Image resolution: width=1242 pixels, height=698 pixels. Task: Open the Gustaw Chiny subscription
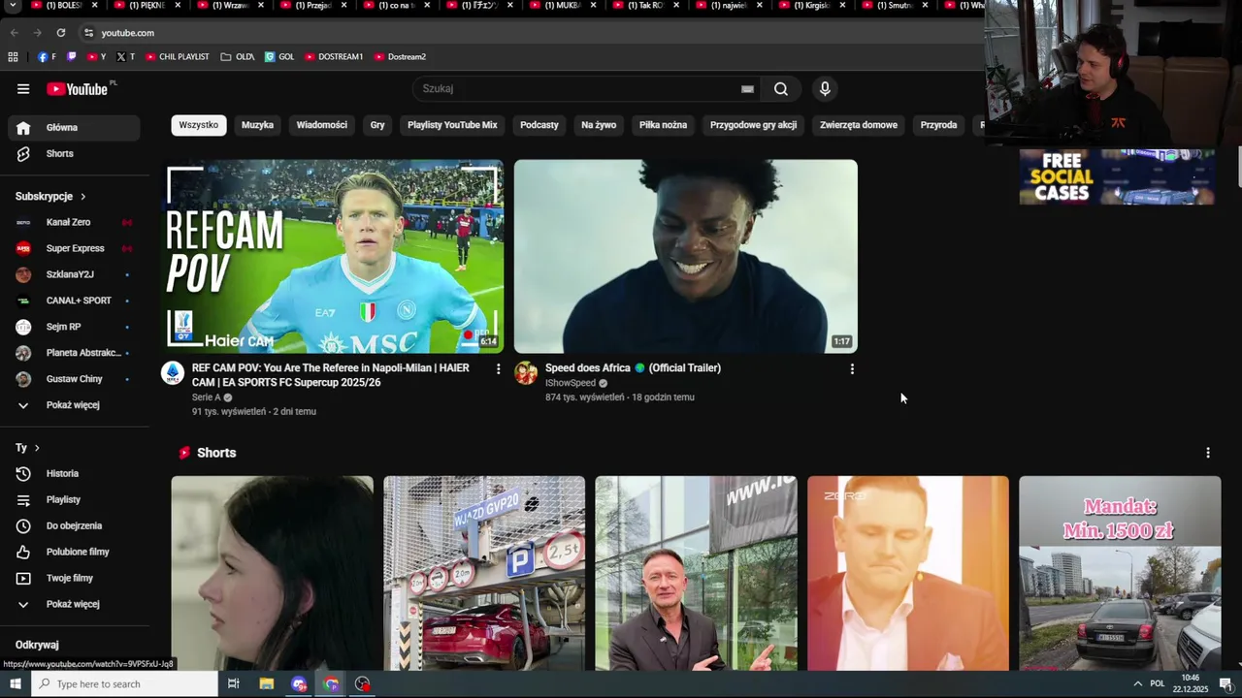(x=74, y=380)
